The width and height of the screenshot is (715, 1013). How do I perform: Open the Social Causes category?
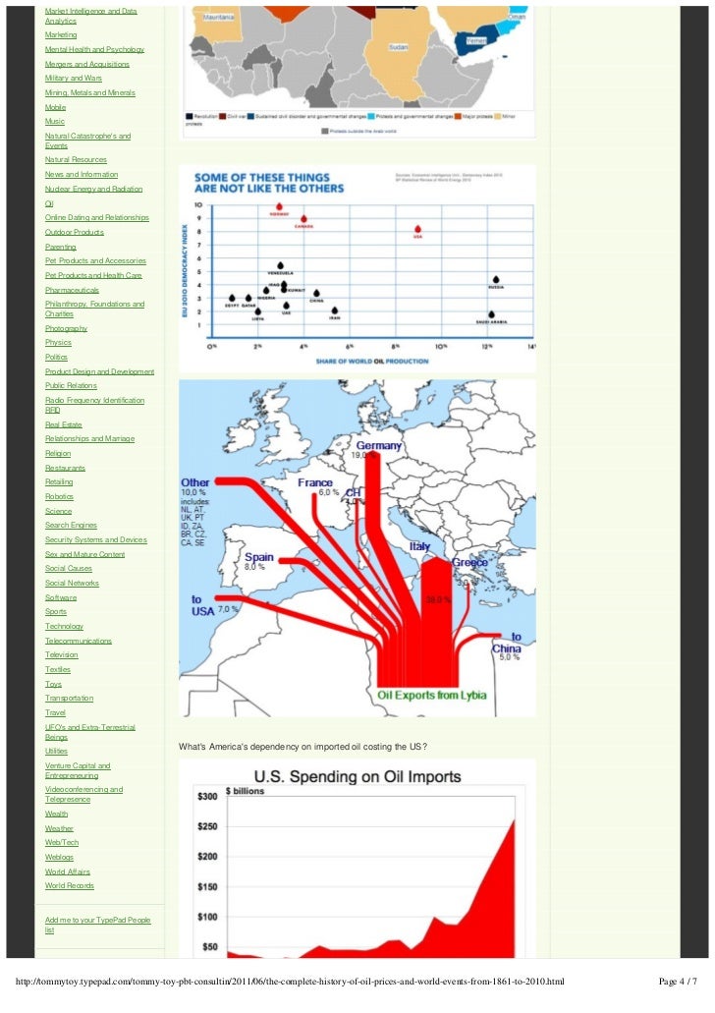coord(69,569)
